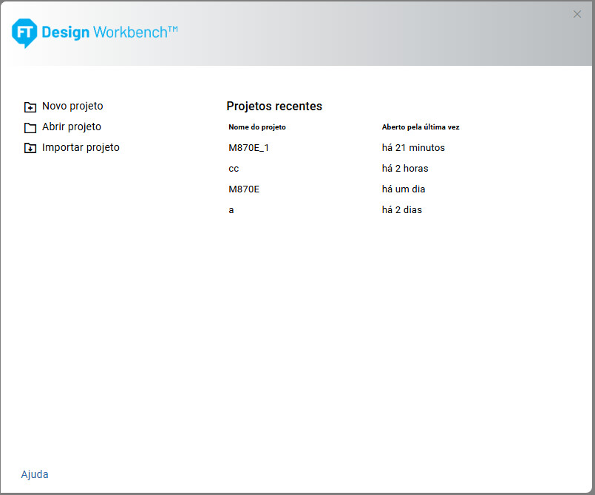Click the 'há 2 horas' timestamp
The width and height of the screenshot is (595, 495).
click(x=405, y=169)
